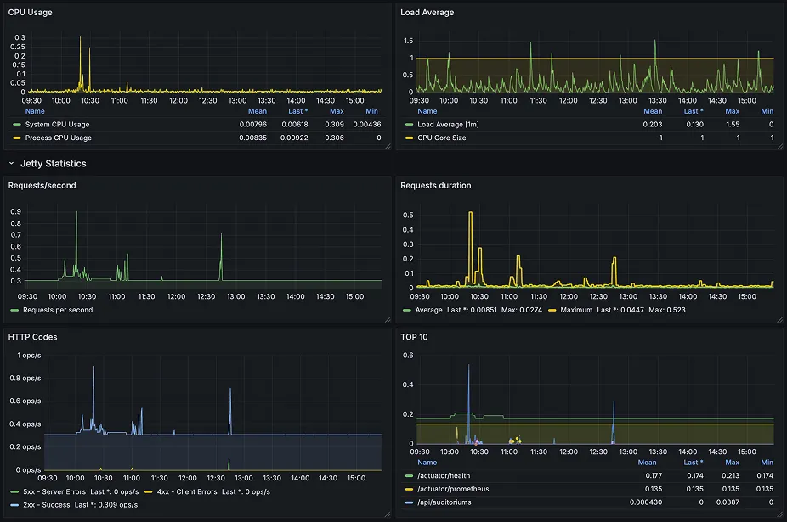Click the CPU Usage panel resize handle
Viewport: 787px width, 522px height.
(x=388, y=147)
